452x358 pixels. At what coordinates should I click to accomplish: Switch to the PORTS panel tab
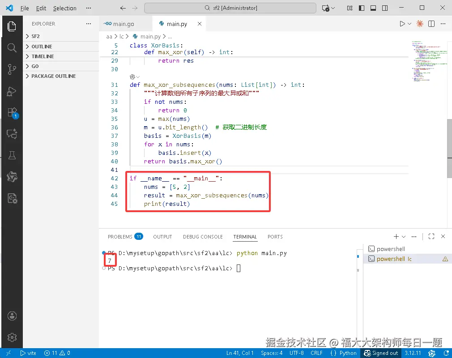(275, 237)
